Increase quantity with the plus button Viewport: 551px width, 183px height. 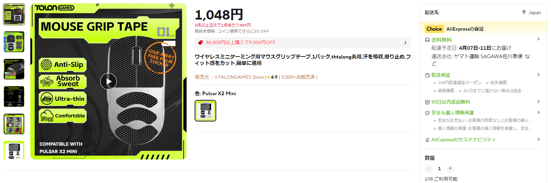pyautogui.click(x=450, y=169)
